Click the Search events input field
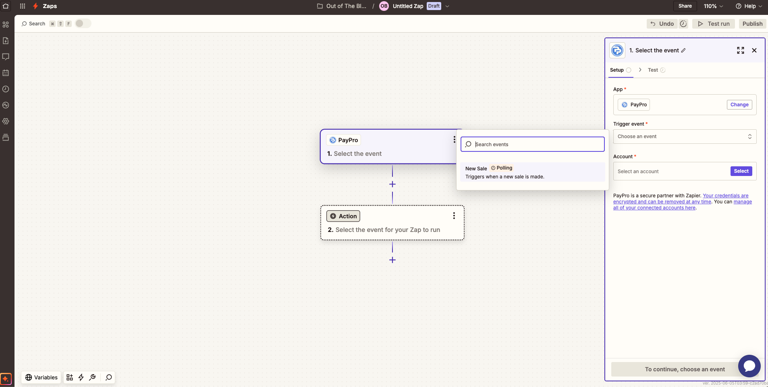Viewport: 768px width, 387px height. (x=533, y=144)
